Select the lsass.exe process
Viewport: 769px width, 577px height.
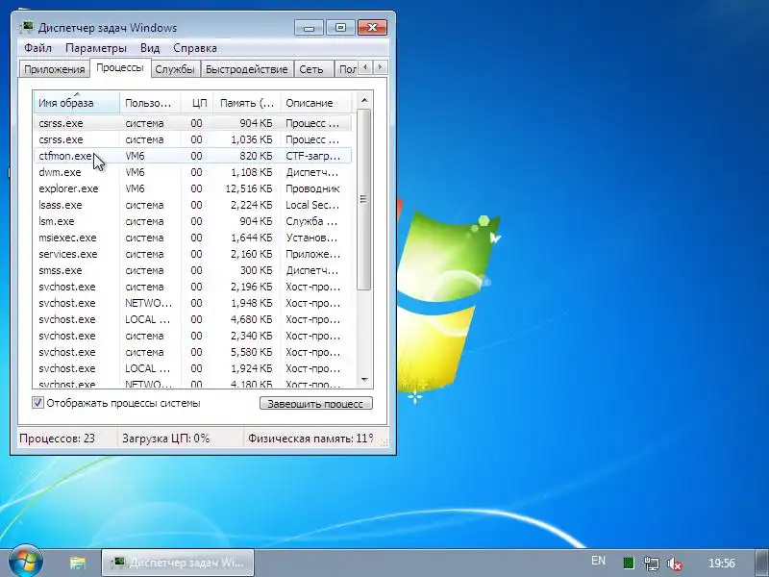click(192, 205)
